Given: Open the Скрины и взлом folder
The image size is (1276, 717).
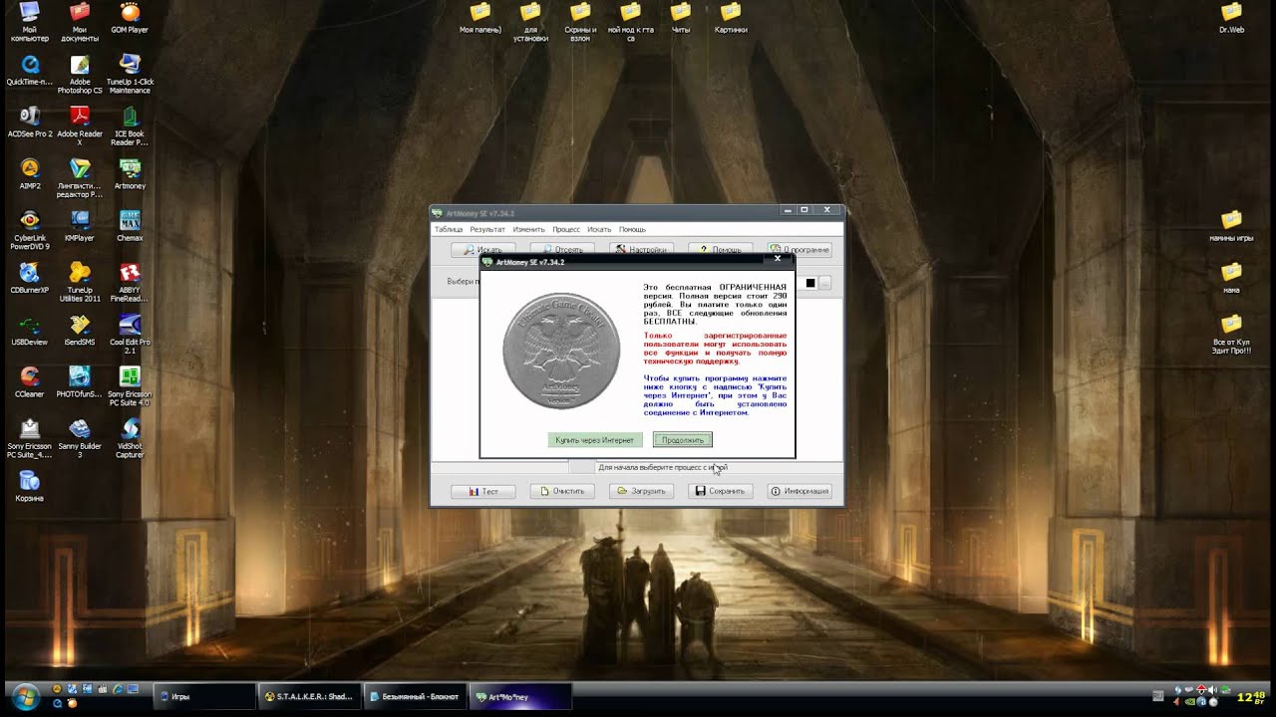Looking at the screenshot, I should (580, 22).
